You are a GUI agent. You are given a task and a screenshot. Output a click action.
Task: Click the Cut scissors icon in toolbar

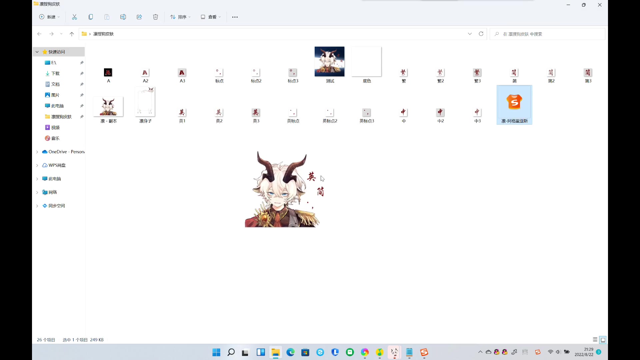click(x=74, y=17)
